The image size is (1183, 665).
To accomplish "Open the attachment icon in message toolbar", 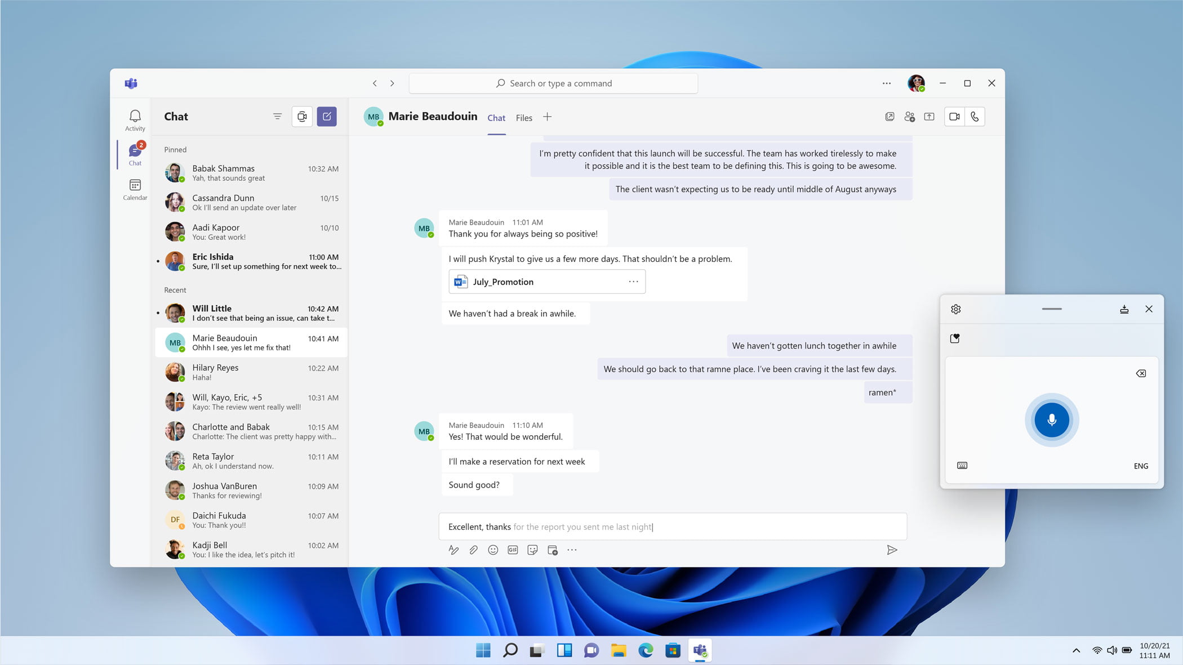I will coord(473,550).
